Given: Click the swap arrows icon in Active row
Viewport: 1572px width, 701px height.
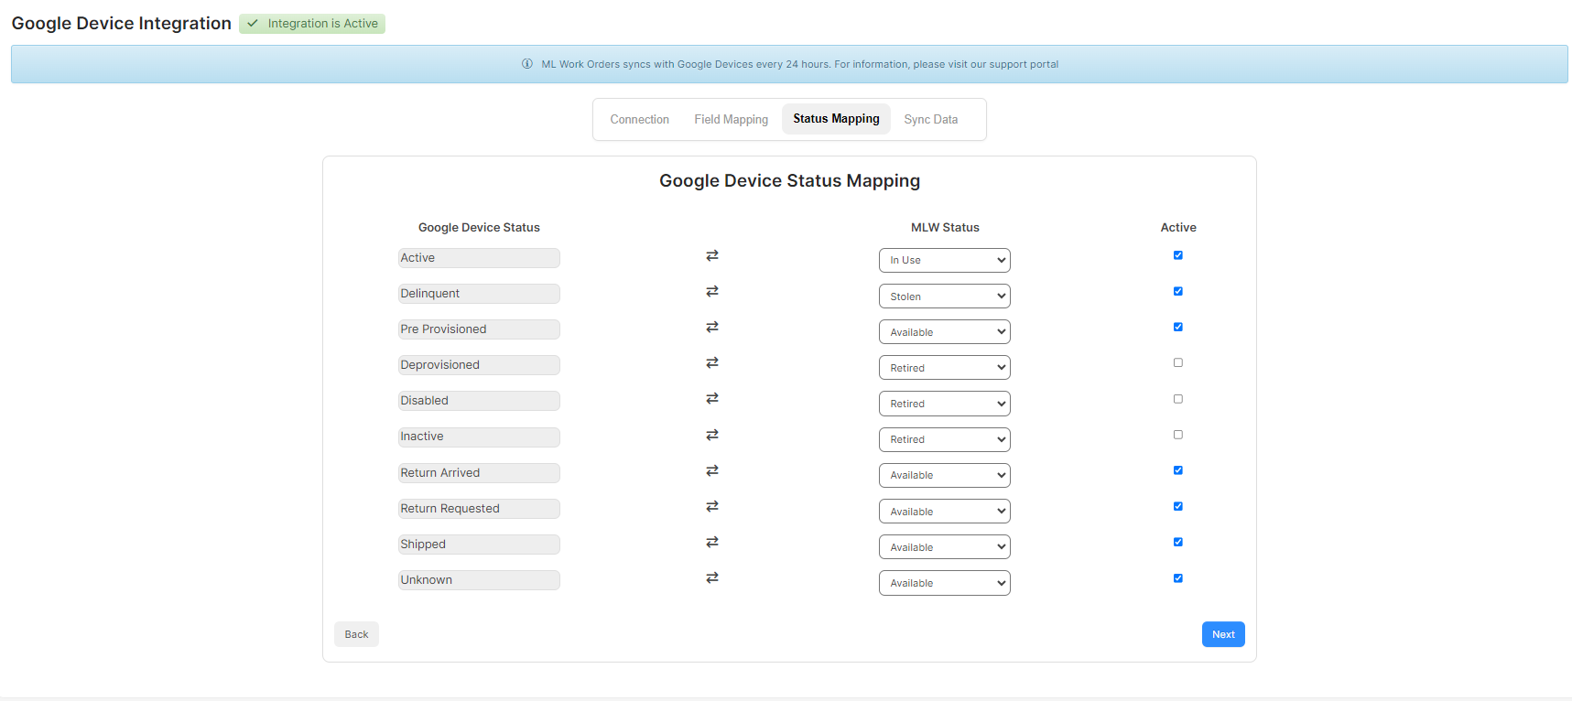Looking at the screenshot, I should tap(711, 256).
